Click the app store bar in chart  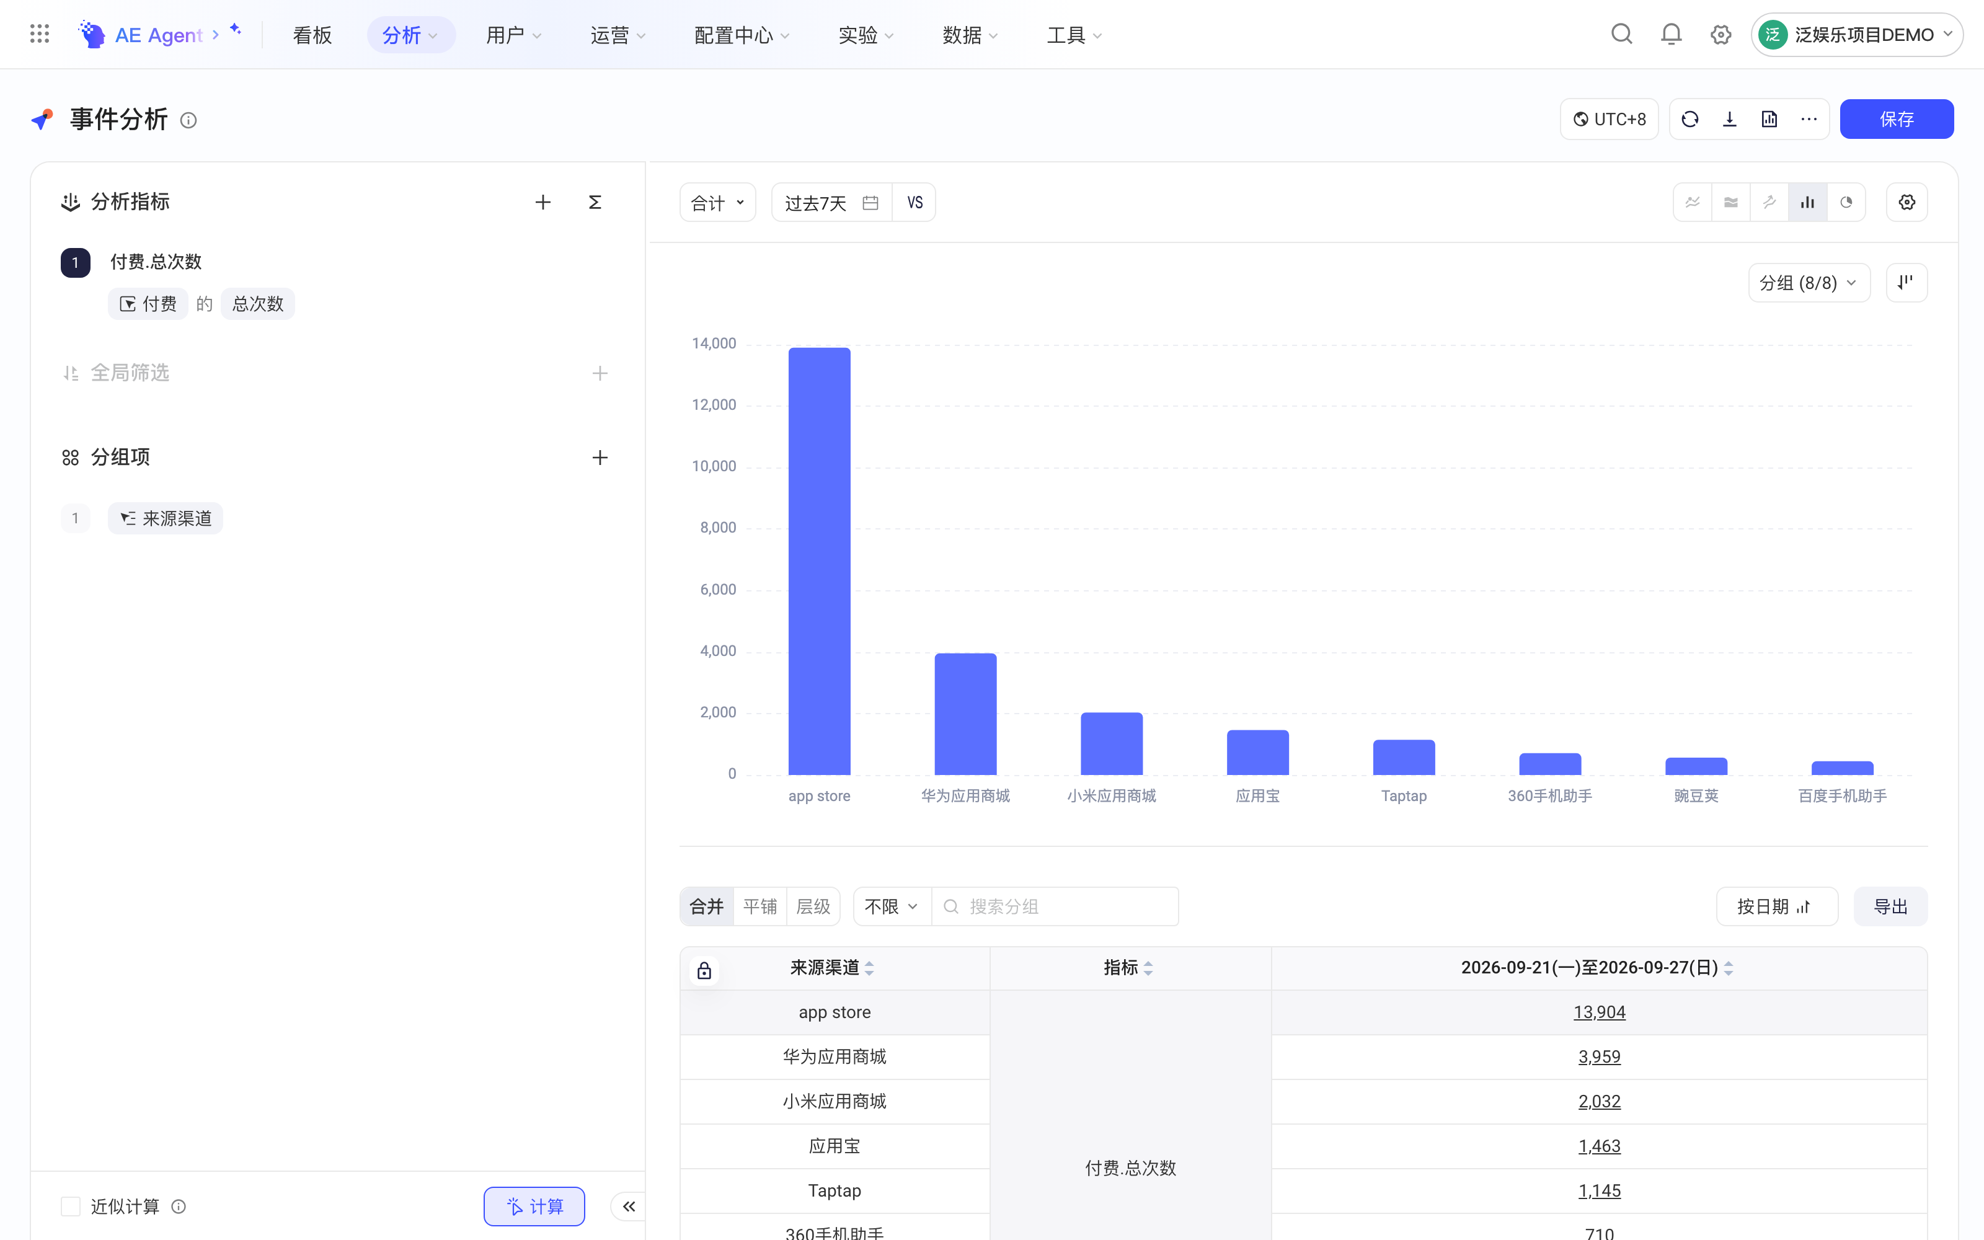(x=819, y=561)
